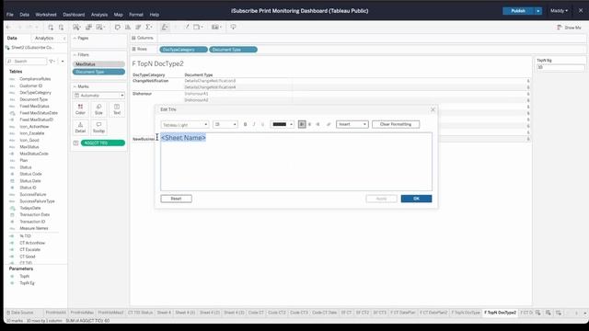The width and height of the screenshot is (589, 331).
Task: Switch to the Analytics tab
Action: (x=44, y=39)
